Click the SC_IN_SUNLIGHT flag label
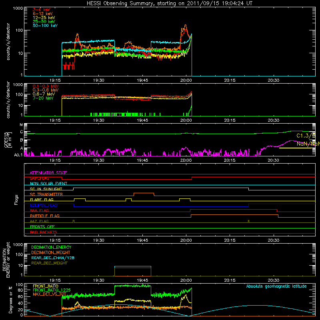 46,189
